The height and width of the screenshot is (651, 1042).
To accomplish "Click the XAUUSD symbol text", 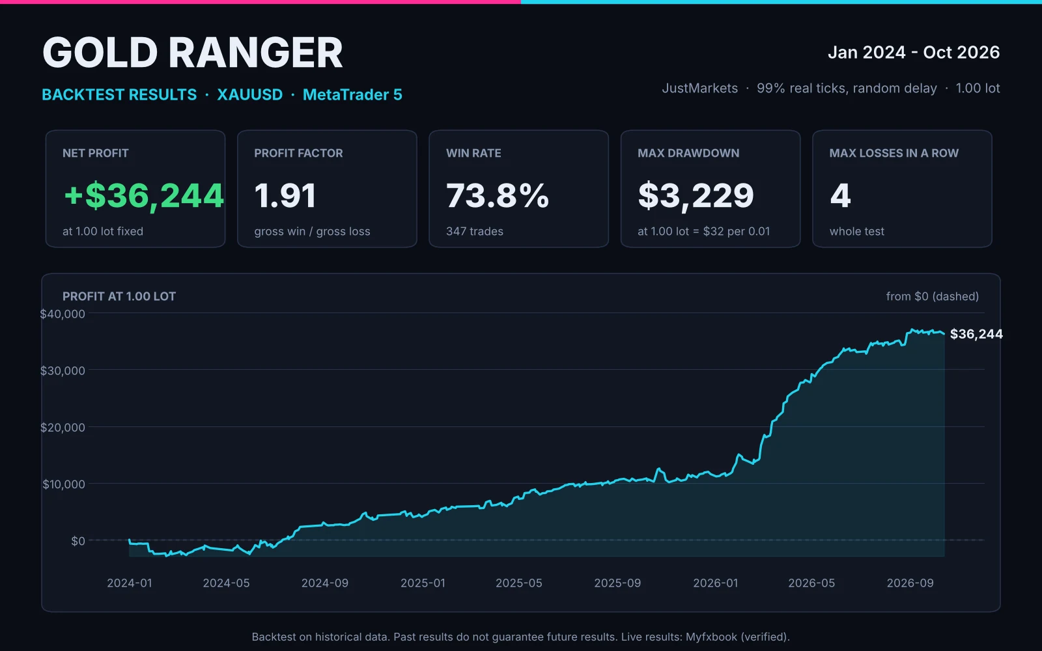I will [x=250, y=94].
